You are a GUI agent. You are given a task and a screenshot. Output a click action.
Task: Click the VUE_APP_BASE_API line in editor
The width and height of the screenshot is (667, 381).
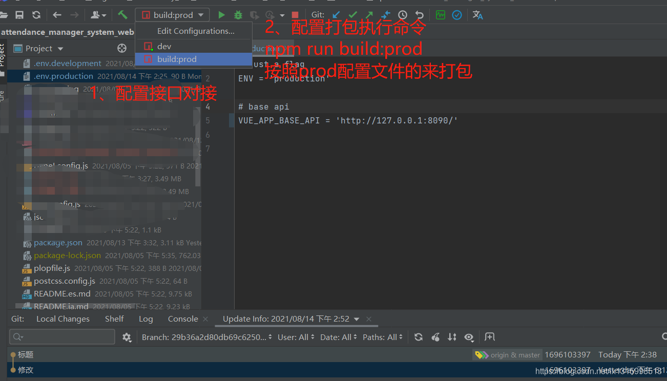pos(348,120)
